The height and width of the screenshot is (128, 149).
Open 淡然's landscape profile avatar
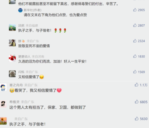12,27
